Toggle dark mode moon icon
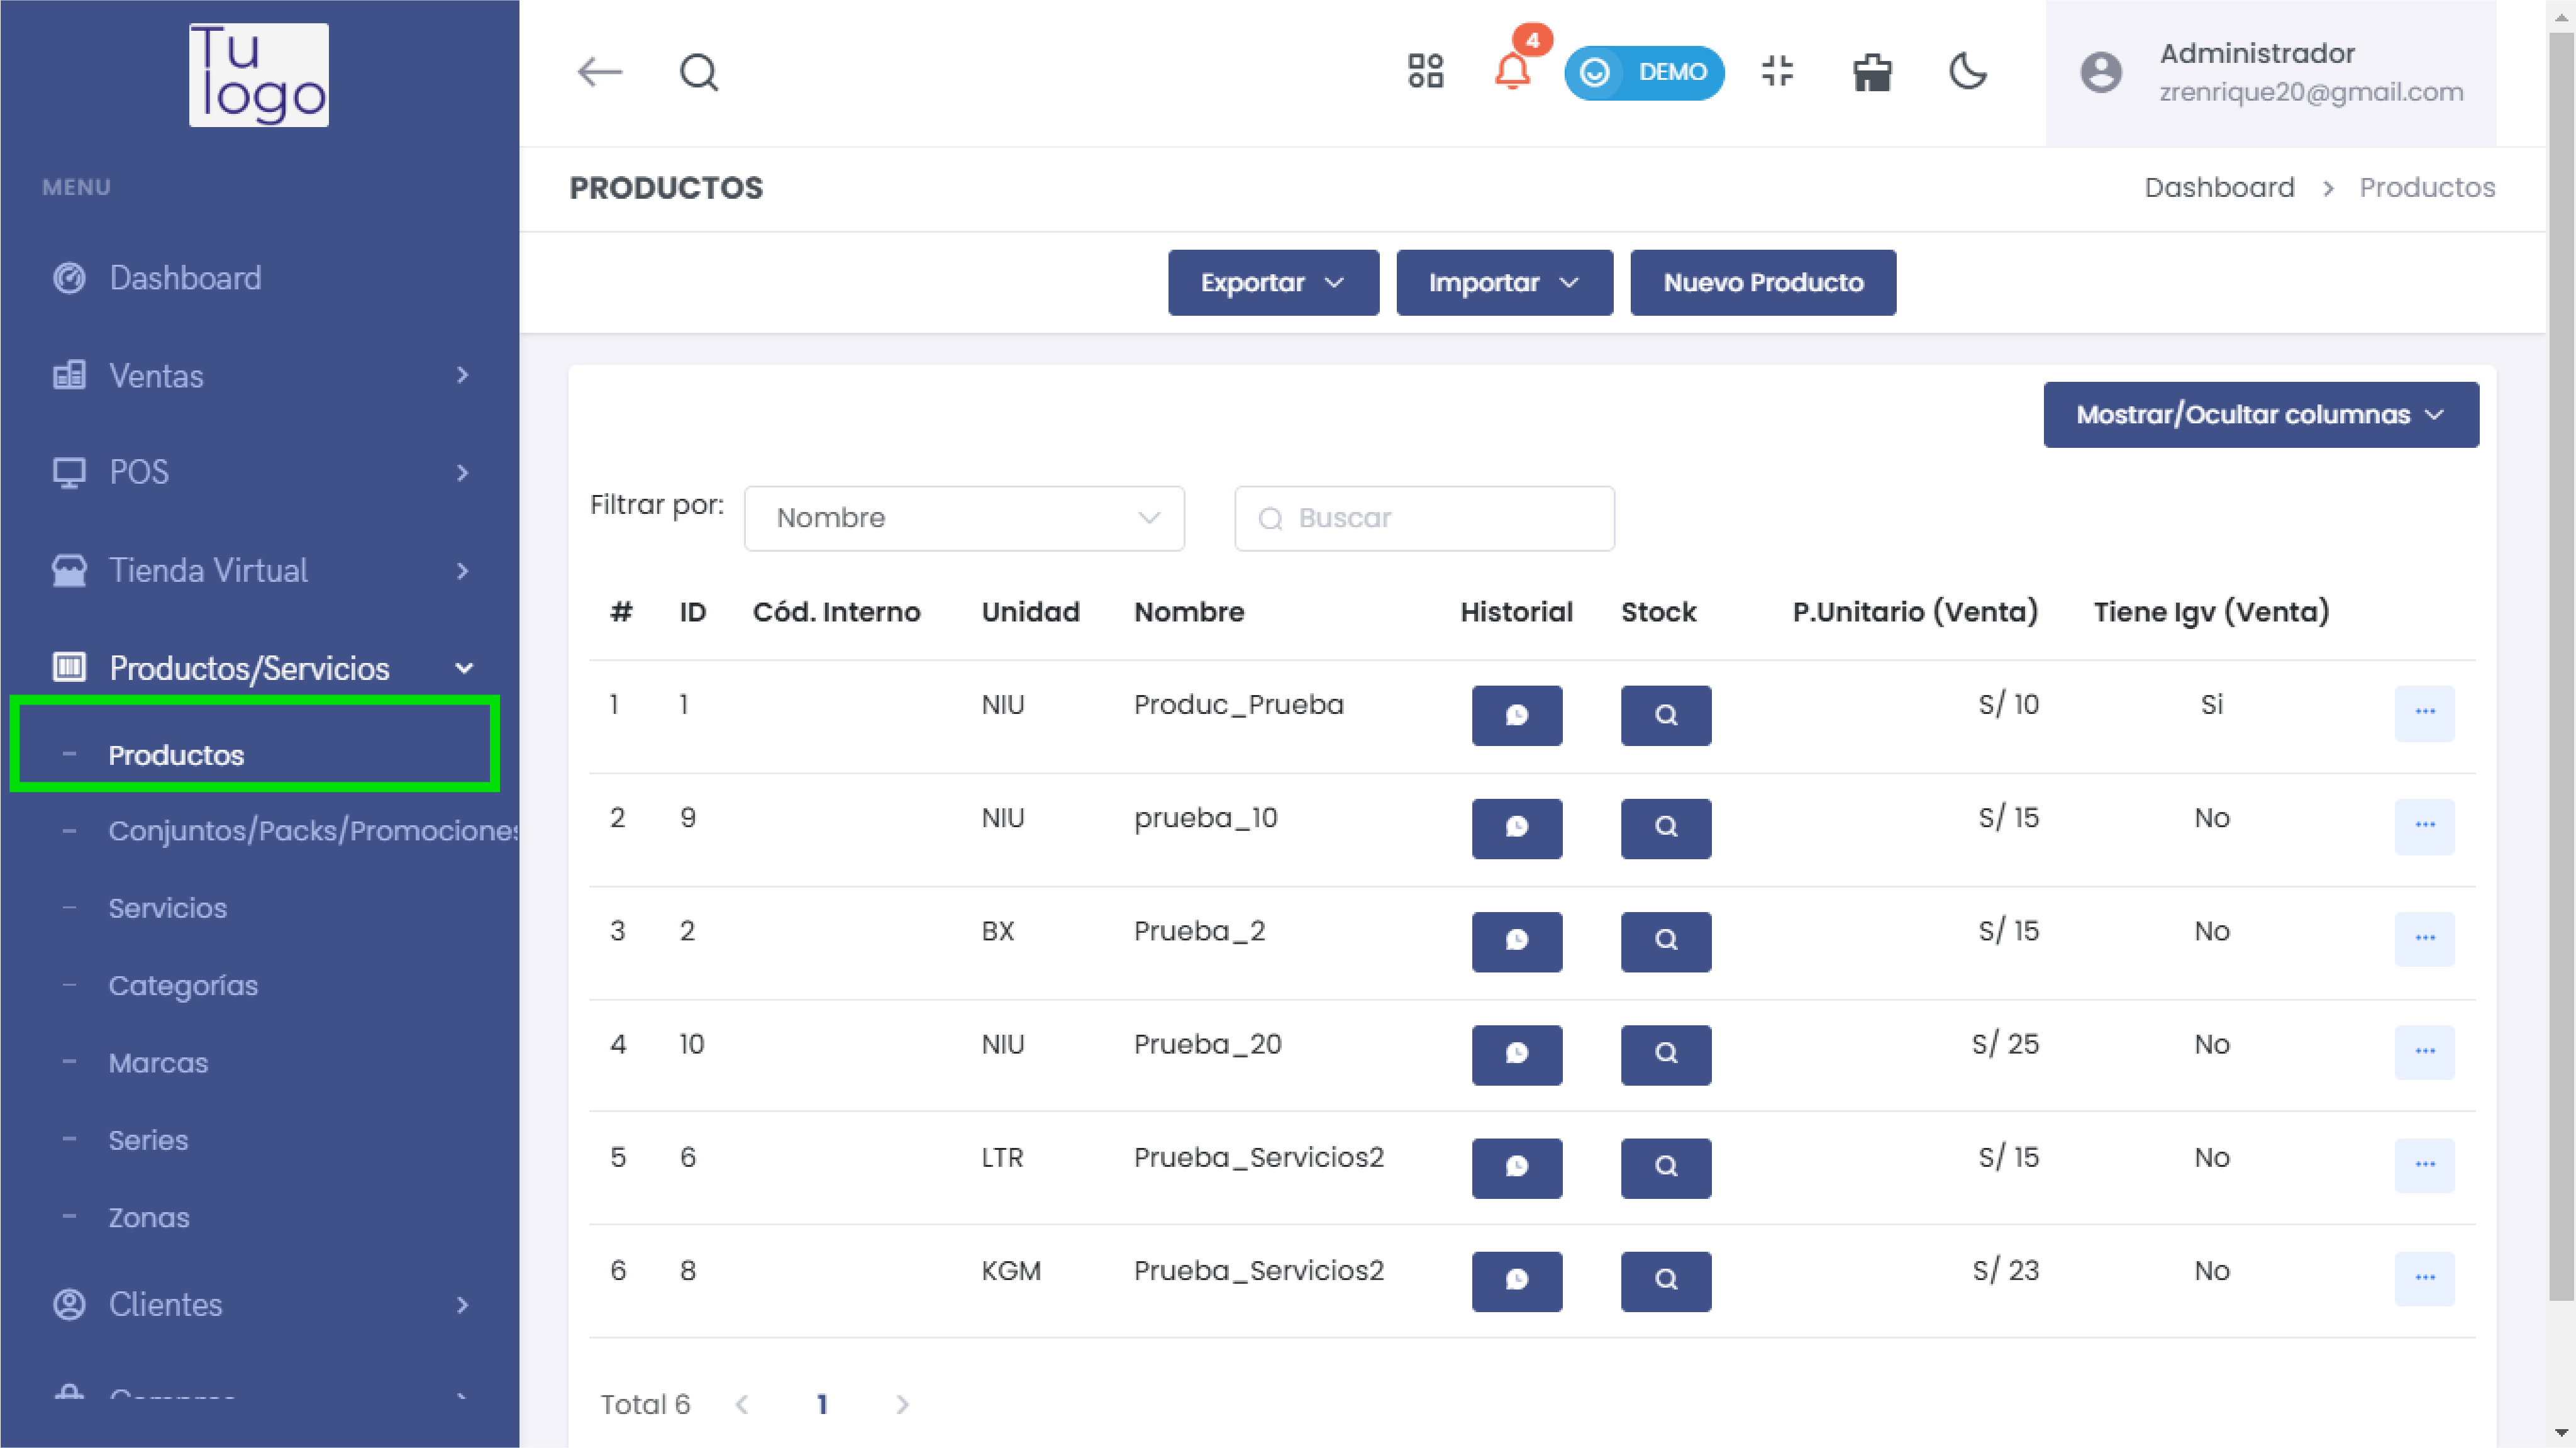The image size is (2576, 1448). pyautogui.click(x=1967, y=72)
